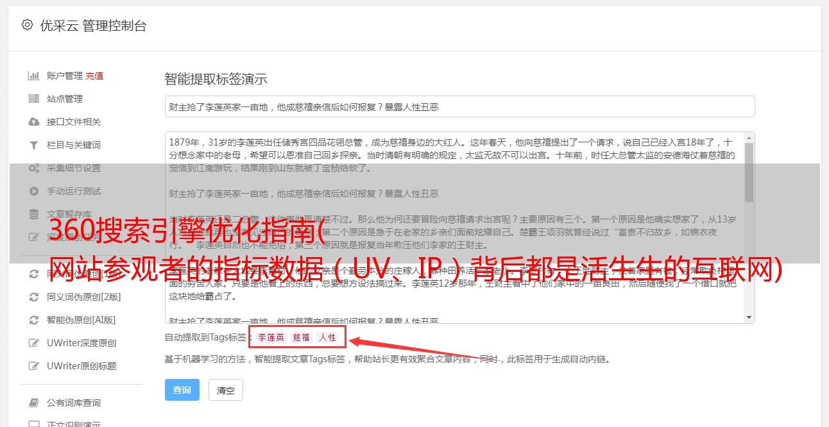The width and height of the screenshot is (829, 427).
Task: Click the blue 查询 button
Action: tap(182, 390)
